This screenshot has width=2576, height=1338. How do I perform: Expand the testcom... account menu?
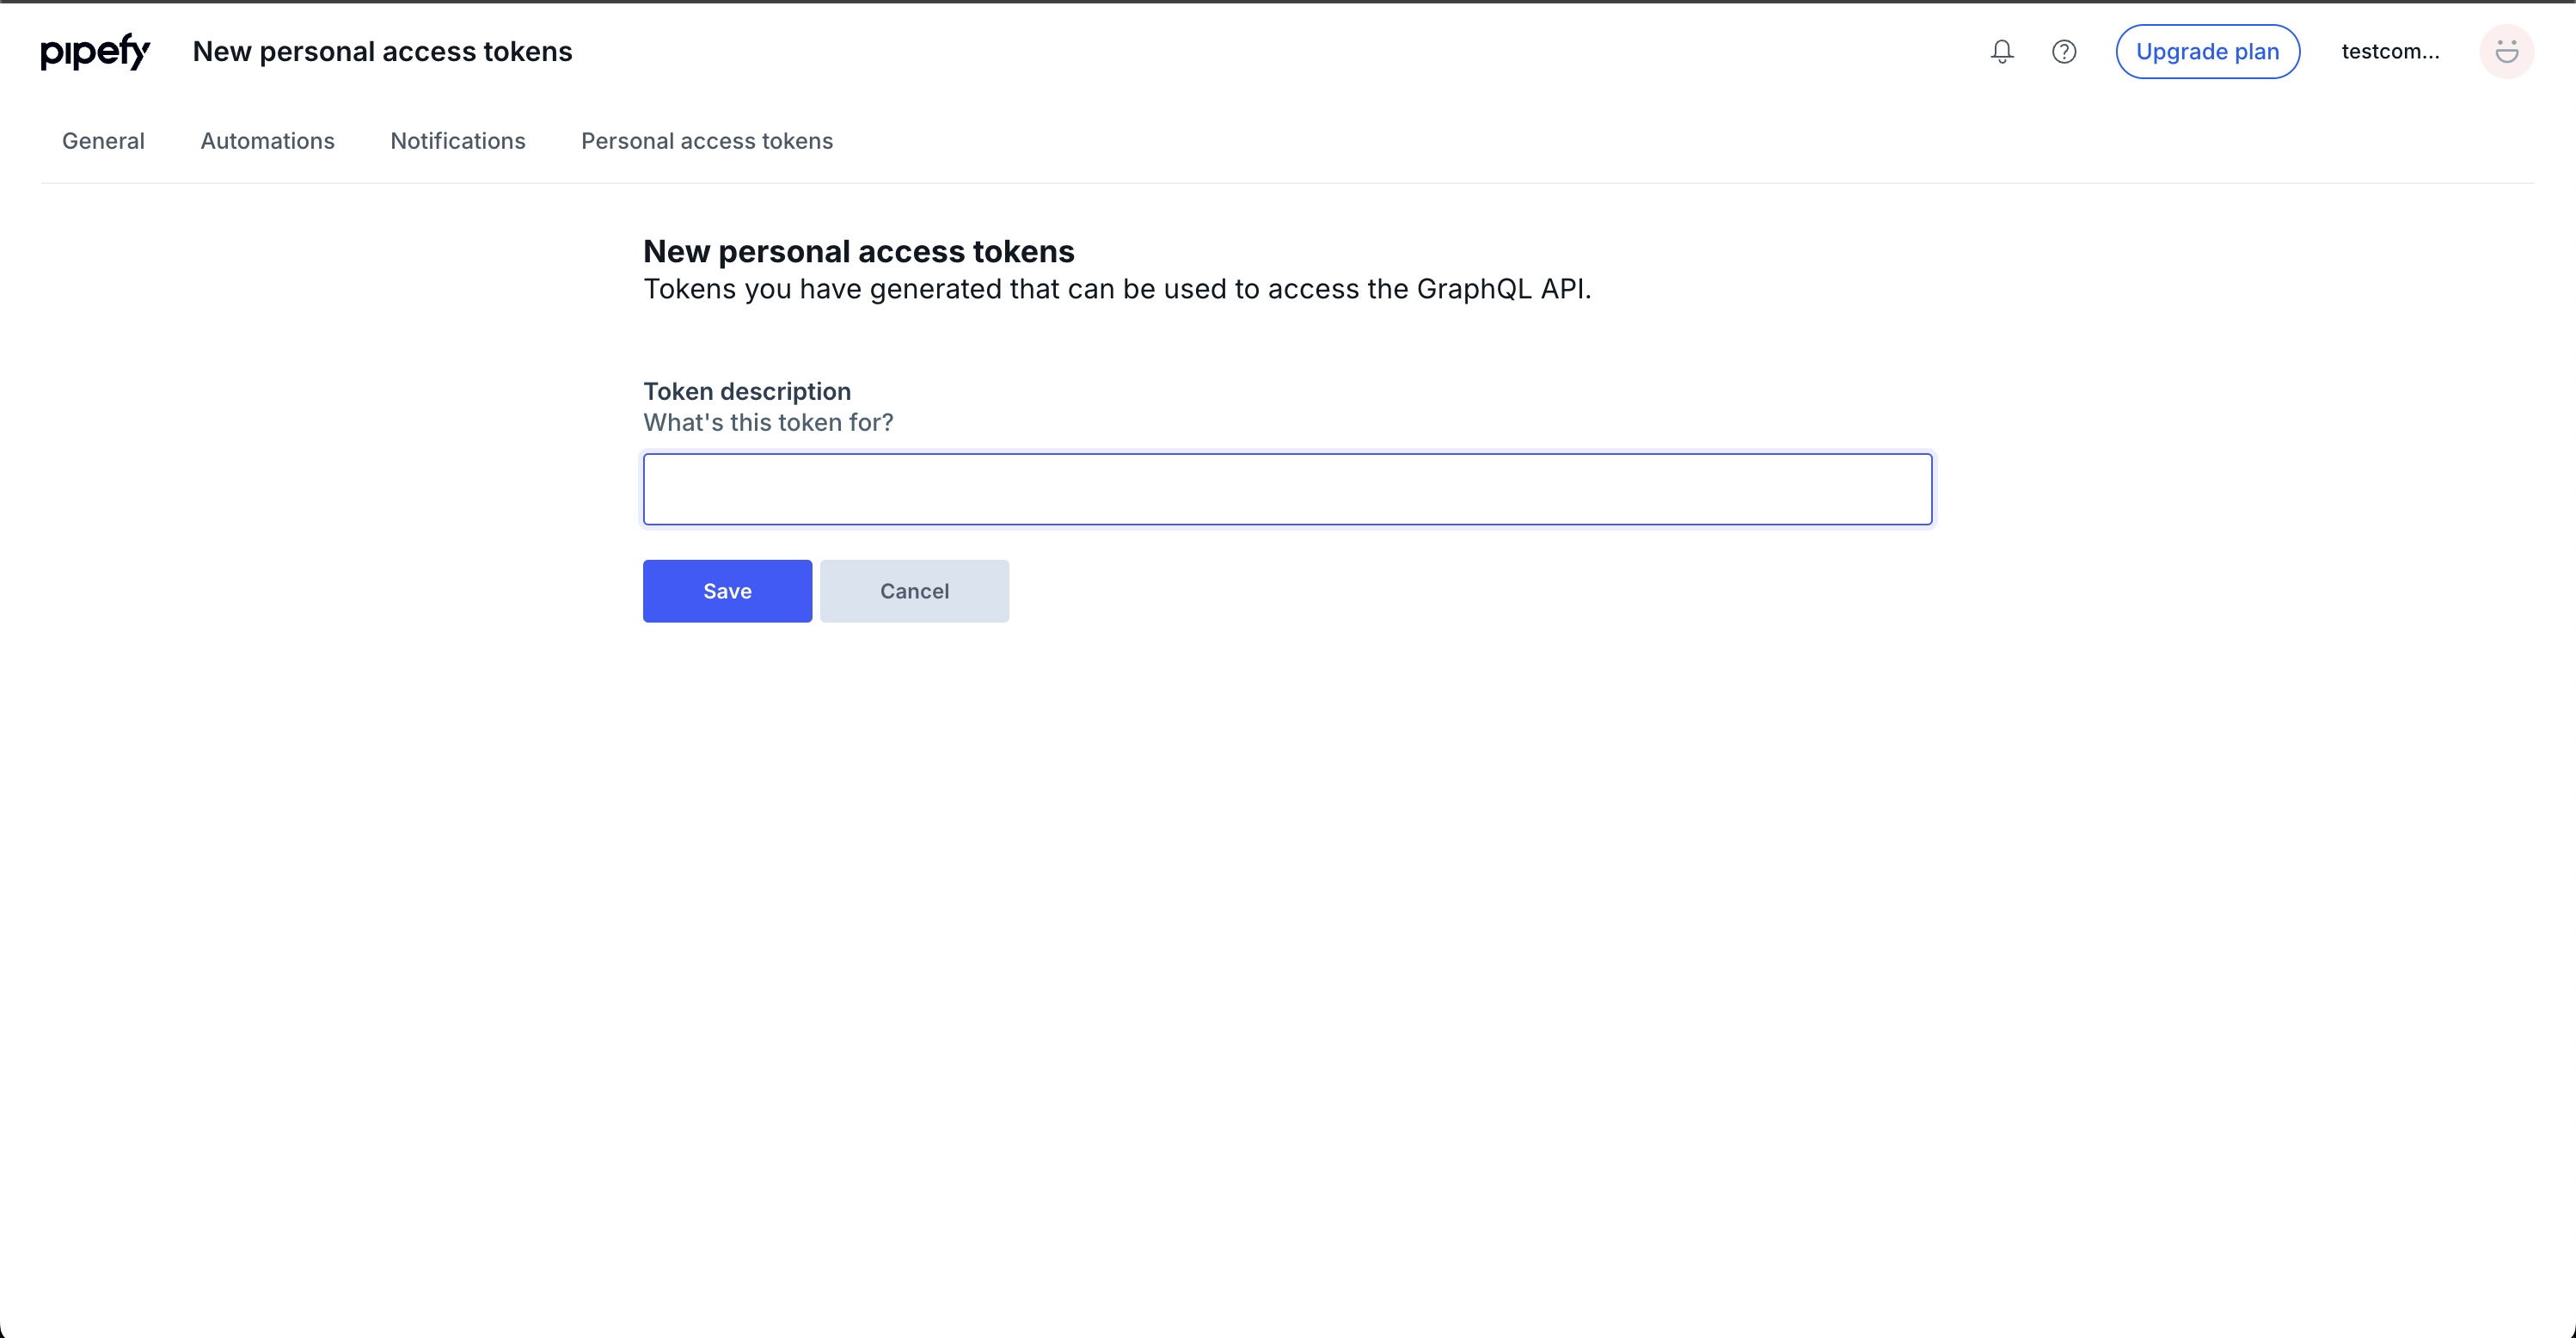coord(2389,52)
